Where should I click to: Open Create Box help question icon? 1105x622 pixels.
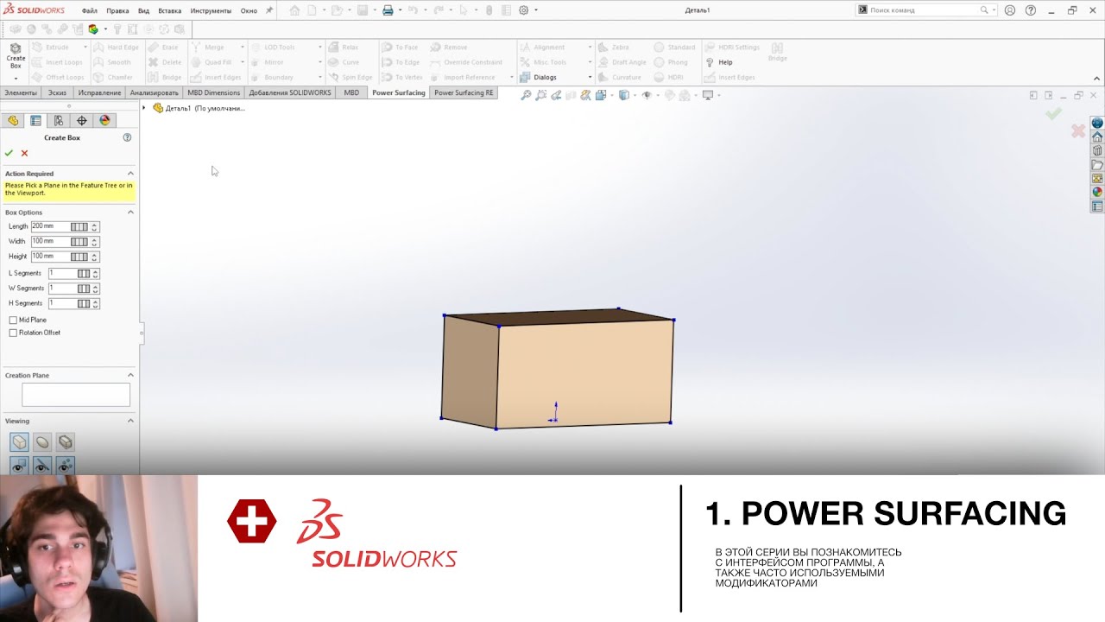pyautogui.click(x=127, y=137)
